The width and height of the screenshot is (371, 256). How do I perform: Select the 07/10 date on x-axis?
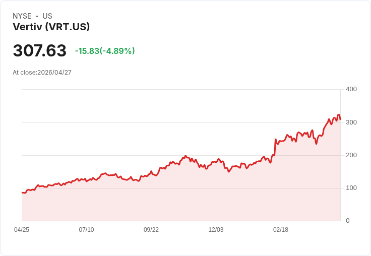tap(86, 230)
